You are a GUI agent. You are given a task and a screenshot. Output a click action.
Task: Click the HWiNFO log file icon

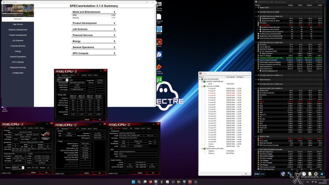310,174
